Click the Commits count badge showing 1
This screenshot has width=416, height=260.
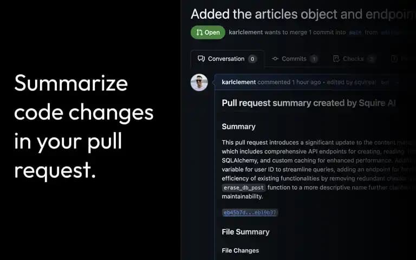(x=314, y=59)
